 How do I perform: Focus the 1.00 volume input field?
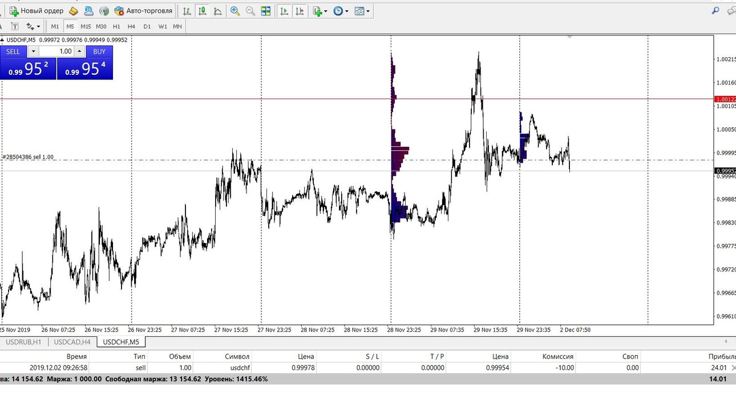pos(56,51)
